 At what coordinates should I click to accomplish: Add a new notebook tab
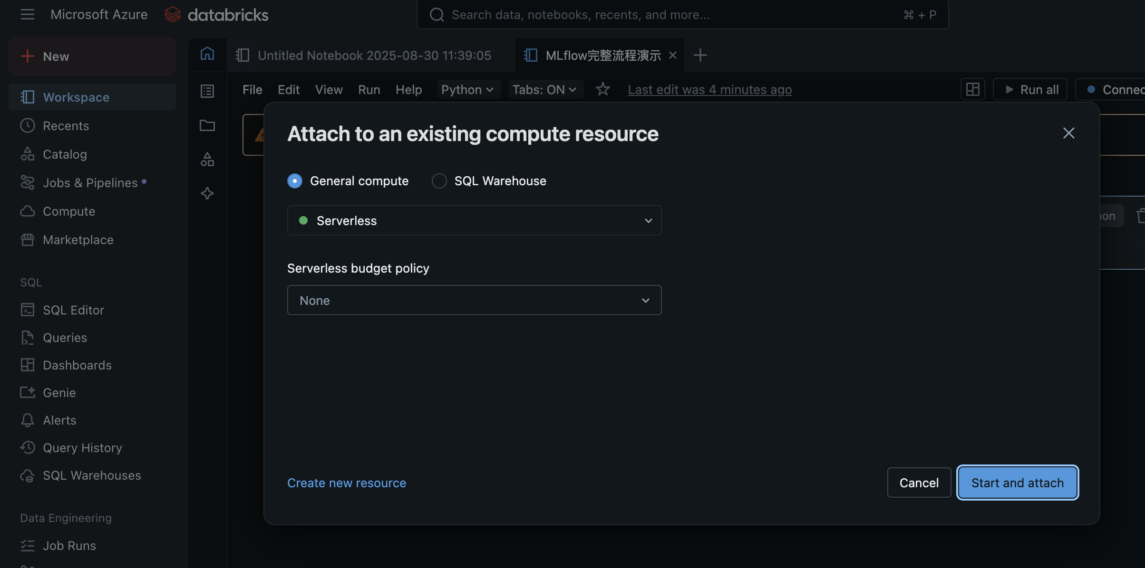700,55
